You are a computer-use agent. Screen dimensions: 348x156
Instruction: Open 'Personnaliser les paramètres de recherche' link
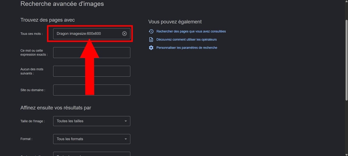click(187, 47)
